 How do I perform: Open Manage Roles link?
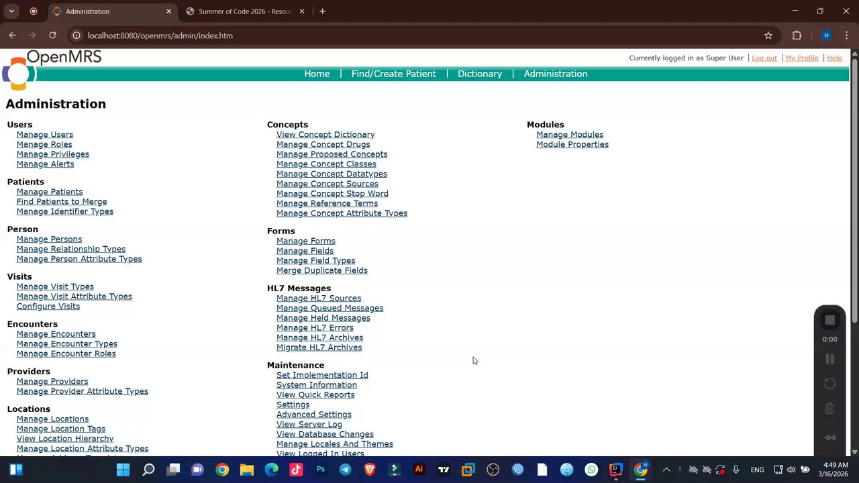44,144
